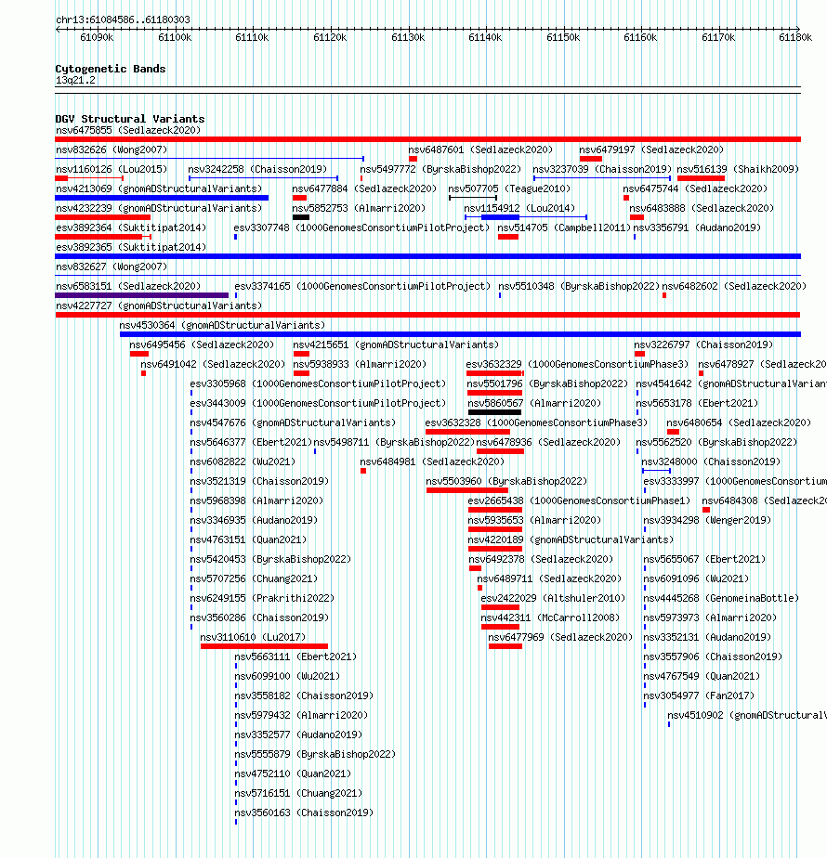
Task: Open nsv6484981 (Sedlazeck2020) label
Action: pyautogui.click(x=432, y=462)
